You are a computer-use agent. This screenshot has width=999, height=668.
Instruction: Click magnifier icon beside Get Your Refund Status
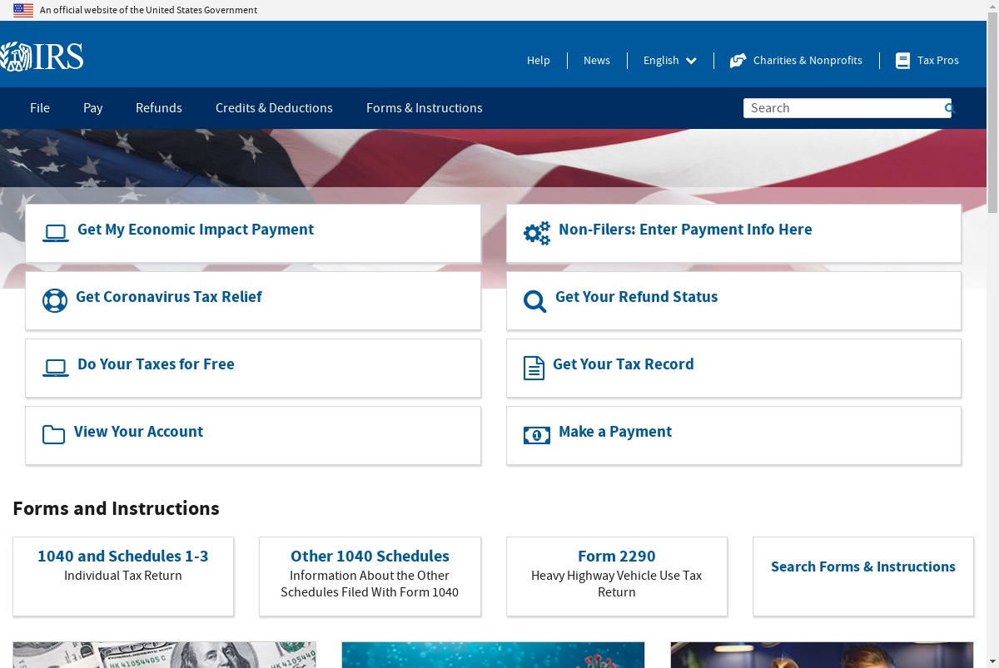[x=535, y=301]
